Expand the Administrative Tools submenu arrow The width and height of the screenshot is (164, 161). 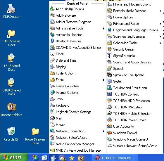[104, 28]
